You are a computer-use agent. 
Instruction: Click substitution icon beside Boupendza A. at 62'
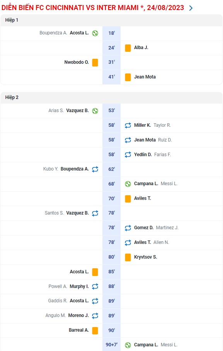[x=95, y=169]
